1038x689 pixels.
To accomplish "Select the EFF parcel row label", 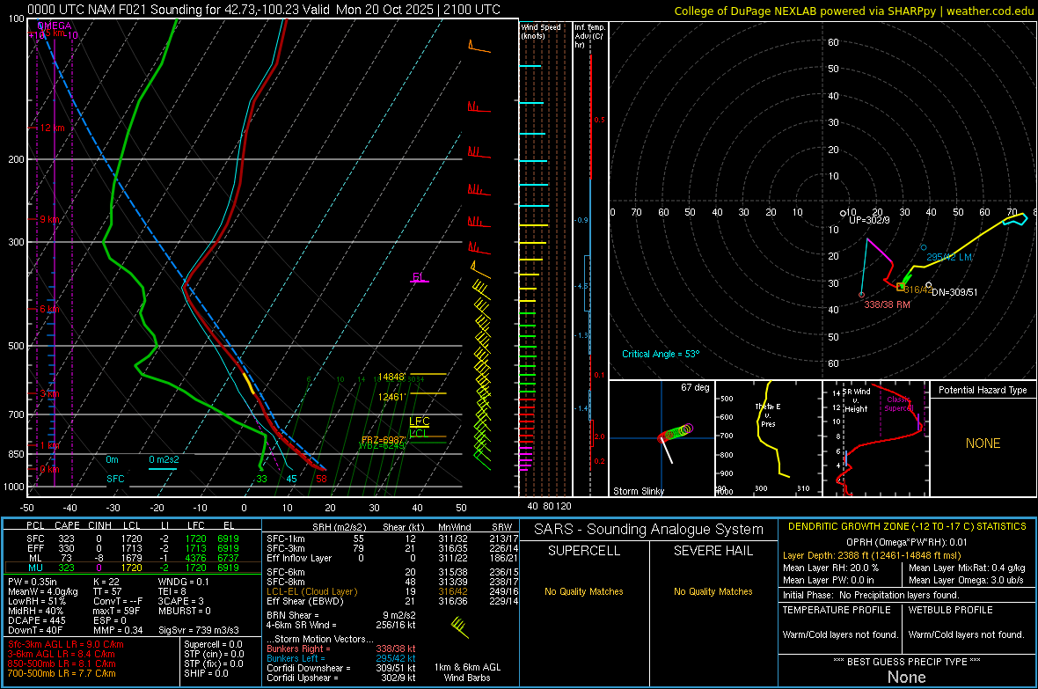I will [35, 548].
